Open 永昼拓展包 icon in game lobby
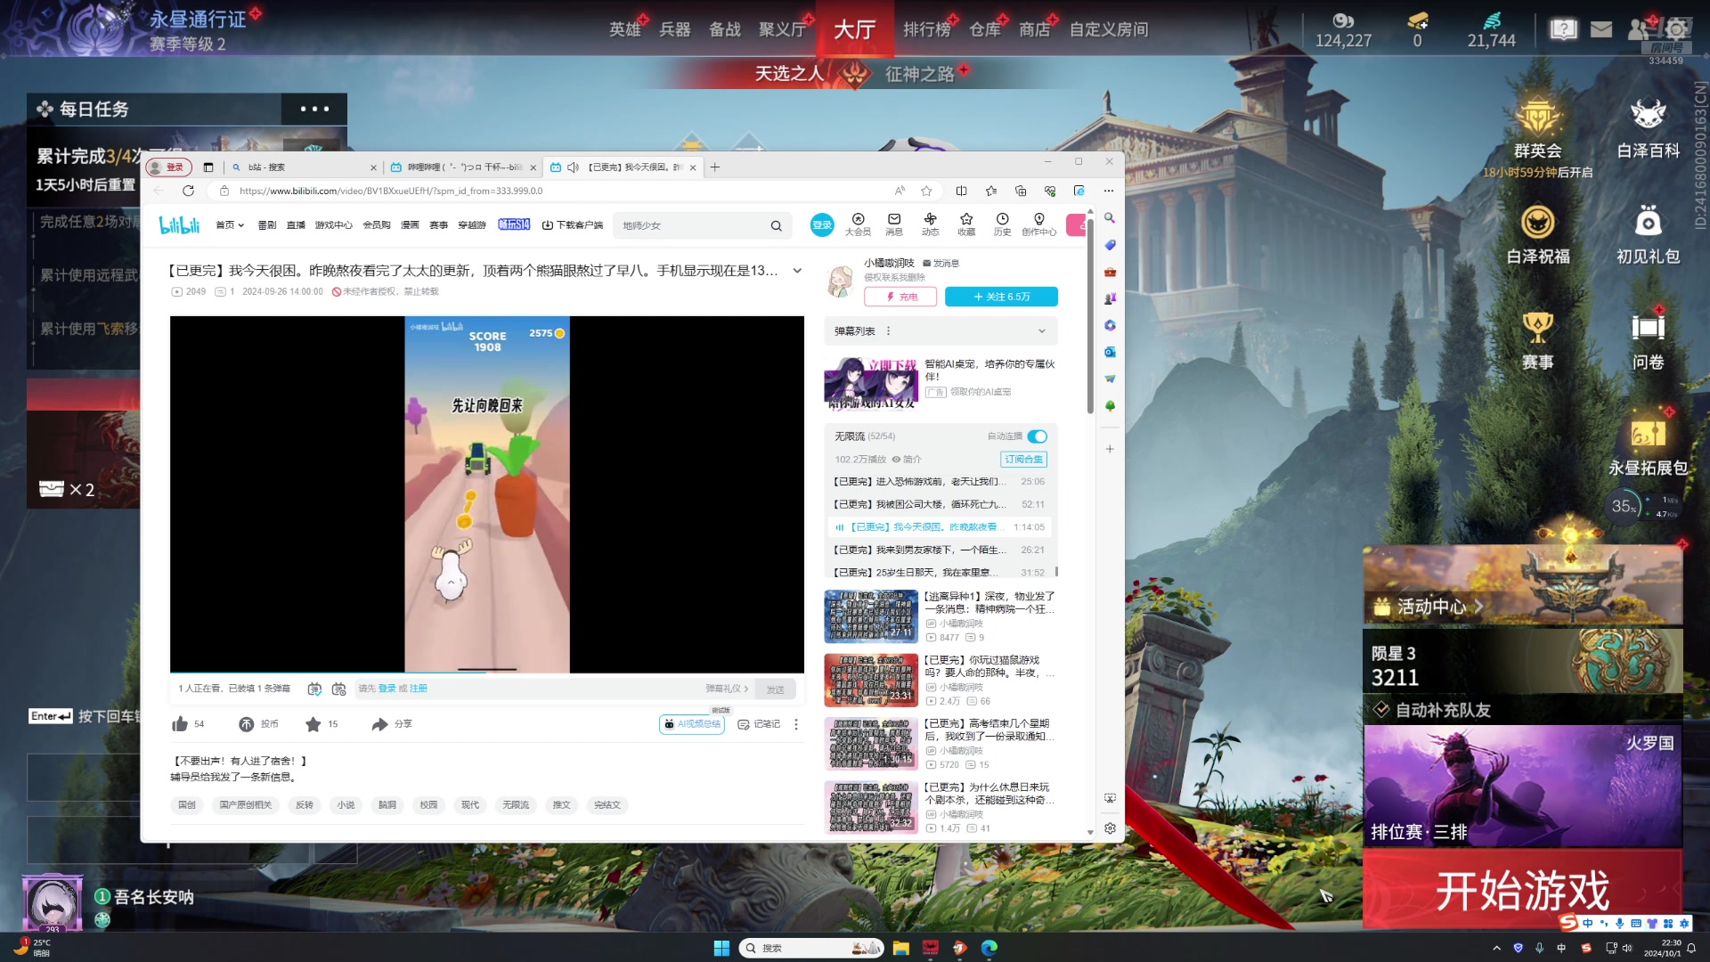Image resolution: width=1710 pixels, height=962 pixels. point(1649,444)
